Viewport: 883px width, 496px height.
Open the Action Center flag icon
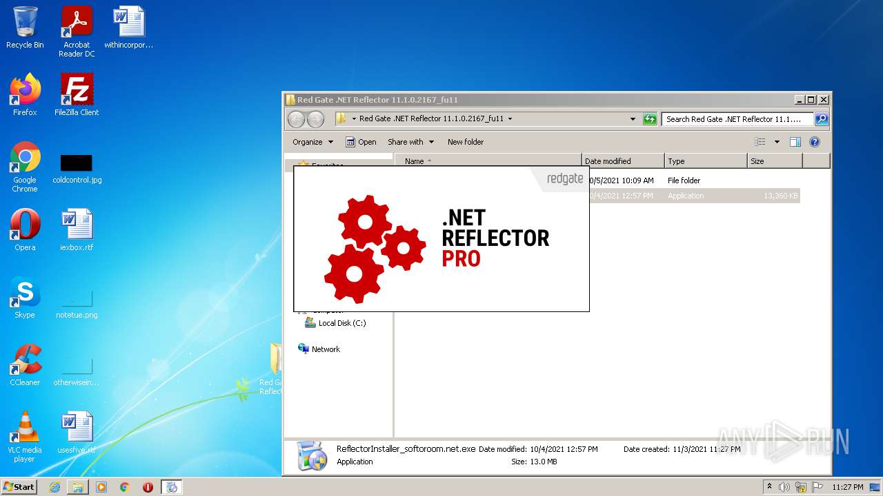pos(817,487)
